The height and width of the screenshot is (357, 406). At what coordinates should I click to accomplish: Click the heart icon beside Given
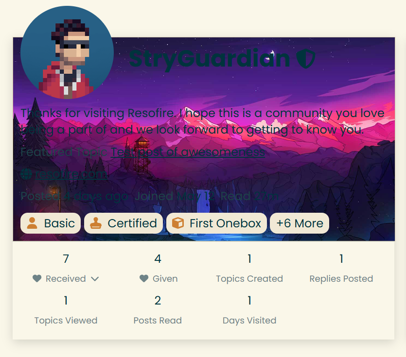(144, 279)
